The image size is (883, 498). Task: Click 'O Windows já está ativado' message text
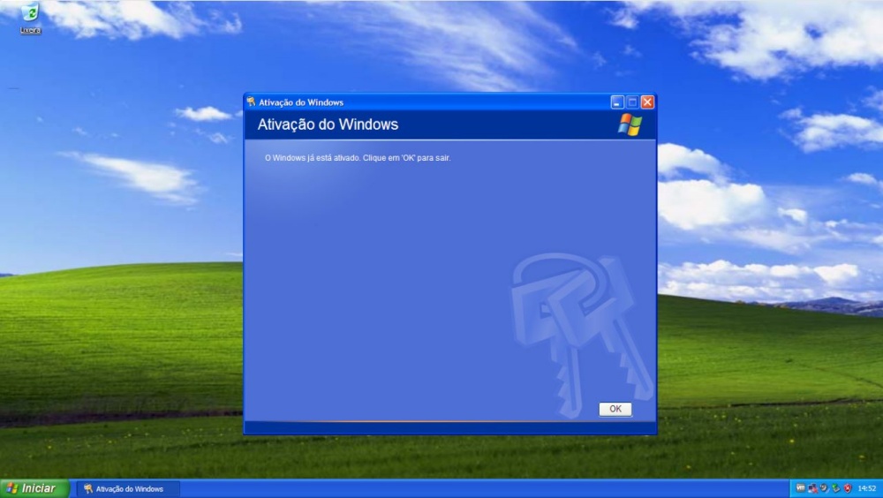358,158
